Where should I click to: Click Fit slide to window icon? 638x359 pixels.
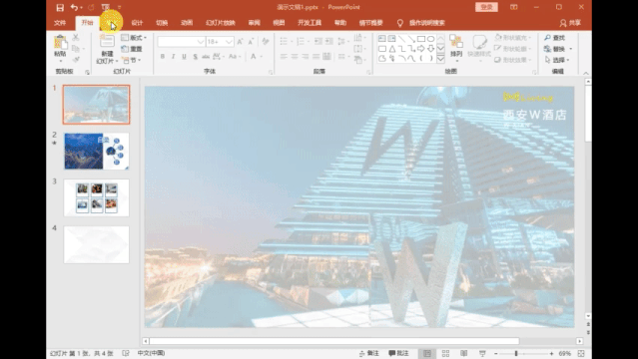(x=581, y=353)
